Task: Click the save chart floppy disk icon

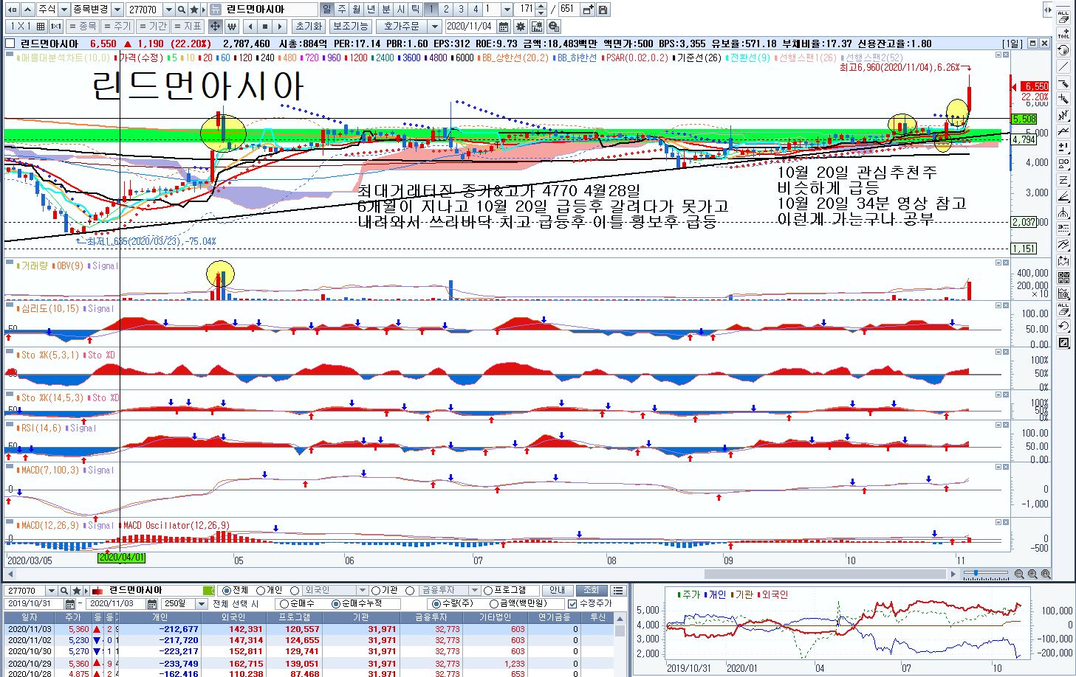Action: (603, 10)
